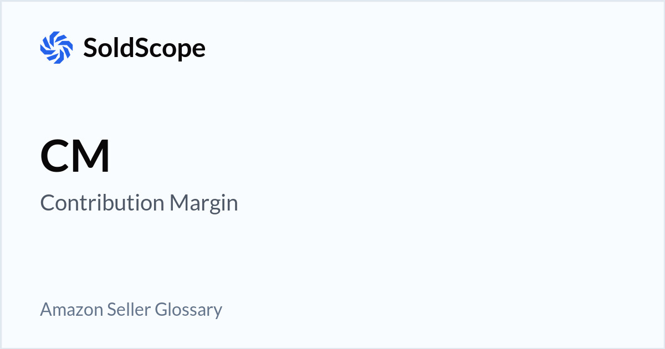Click the capital M in Margin

point(178,203)
